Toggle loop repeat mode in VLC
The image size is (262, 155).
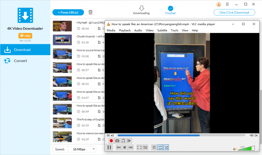(160, 147)
